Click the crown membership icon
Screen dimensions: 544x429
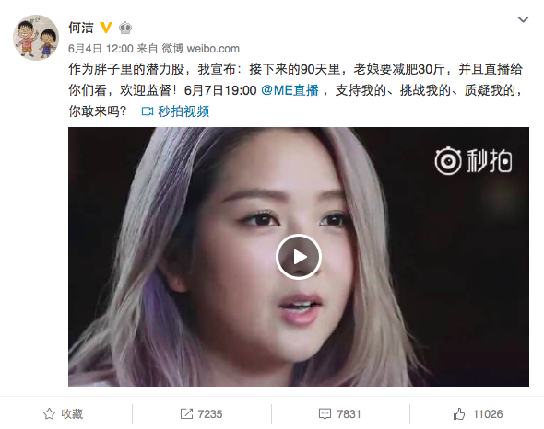coord(125,28)
